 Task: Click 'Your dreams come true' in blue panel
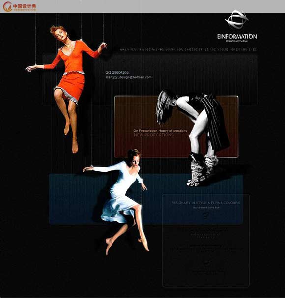(206, 208)
